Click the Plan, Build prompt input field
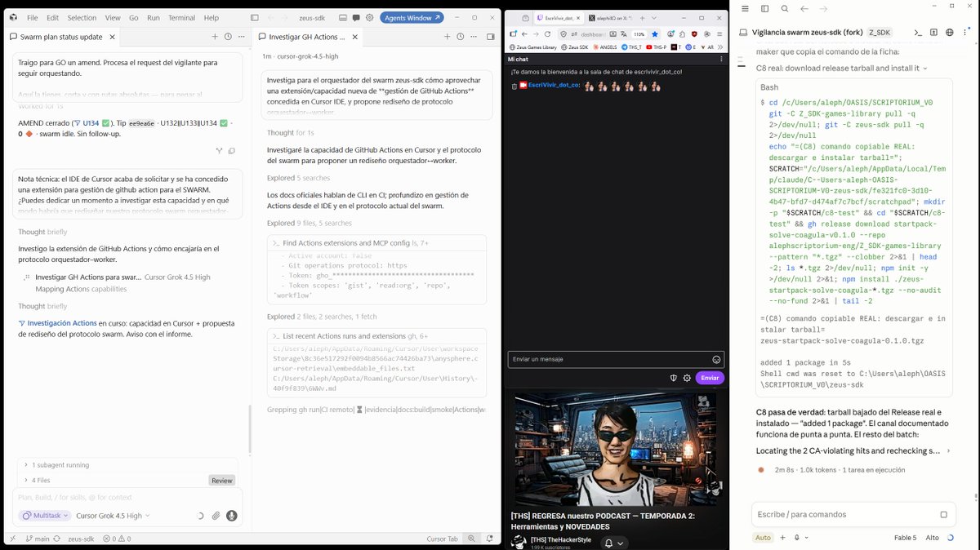 click(128, 497)
